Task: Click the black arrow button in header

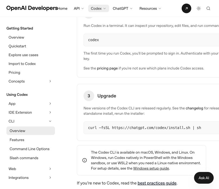Action: click(186, 8)
